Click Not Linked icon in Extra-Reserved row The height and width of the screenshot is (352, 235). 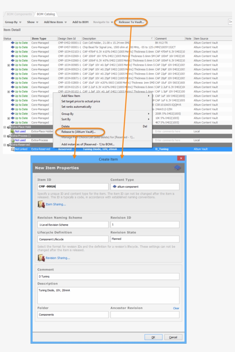12,149
